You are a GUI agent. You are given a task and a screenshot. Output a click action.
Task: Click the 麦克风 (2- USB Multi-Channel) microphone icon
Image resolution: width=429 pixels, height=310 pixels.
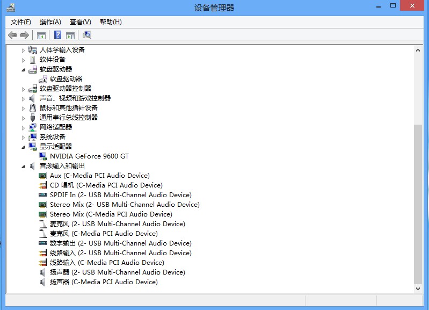coord(43,224)
